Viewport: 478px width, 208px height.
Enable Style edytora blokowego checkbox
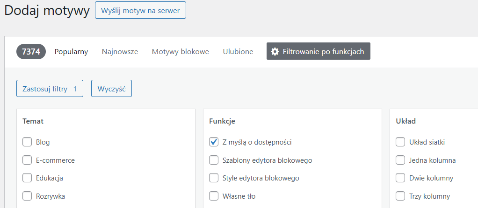[x=214, y=178]
